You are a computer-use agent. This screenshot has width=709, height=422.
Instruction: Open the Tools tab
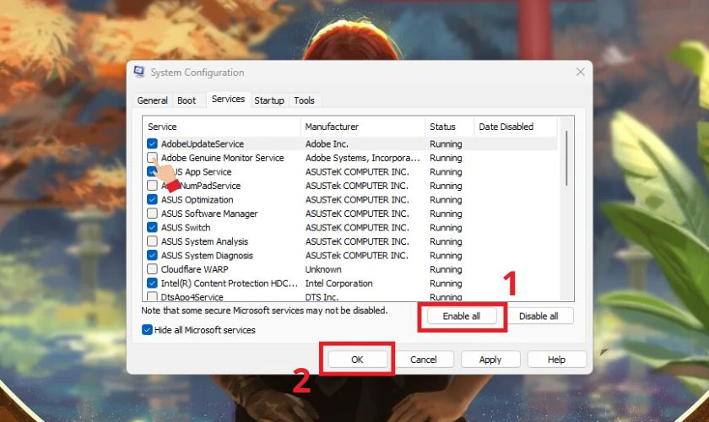[304, 100]
